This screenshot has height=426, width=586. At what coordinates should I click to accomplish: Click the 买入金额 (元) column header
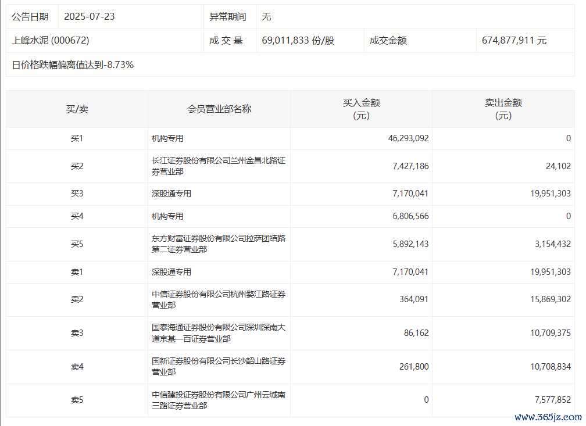click(x=361, y=109)
